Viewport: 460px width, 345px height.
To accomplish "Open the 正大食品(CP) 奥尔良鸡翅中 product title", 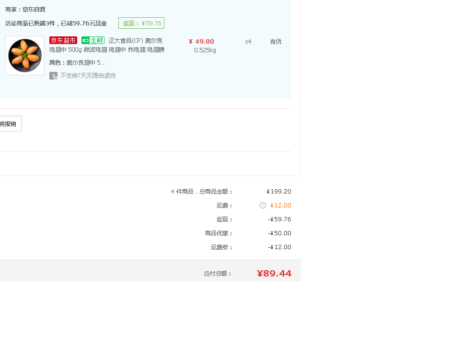I will (x=107, y=45).
